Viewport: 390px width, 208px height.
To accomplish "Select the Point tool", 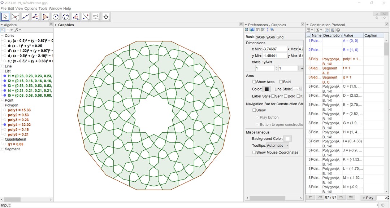I will tap(15, 17).
